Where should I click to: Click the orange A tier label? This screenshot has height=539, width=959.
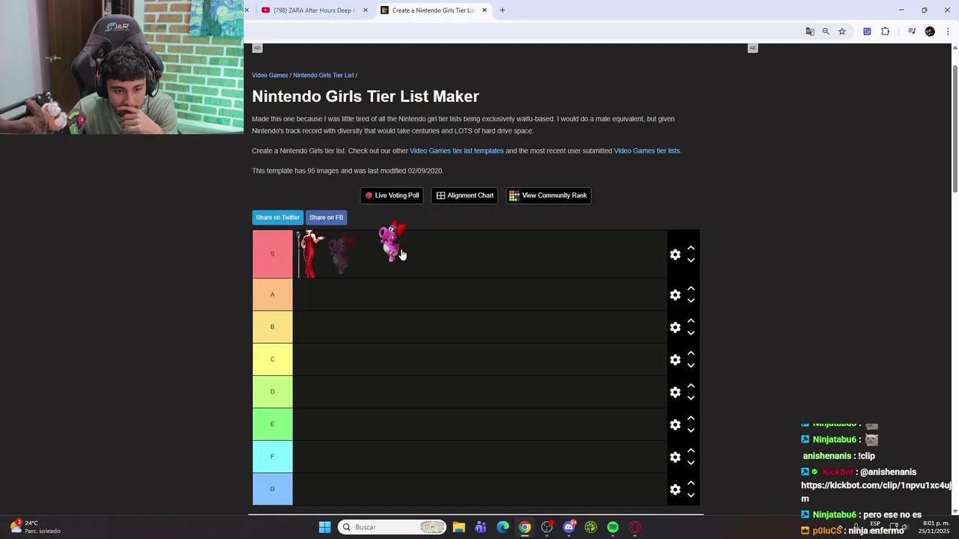(x=273, y=294)
